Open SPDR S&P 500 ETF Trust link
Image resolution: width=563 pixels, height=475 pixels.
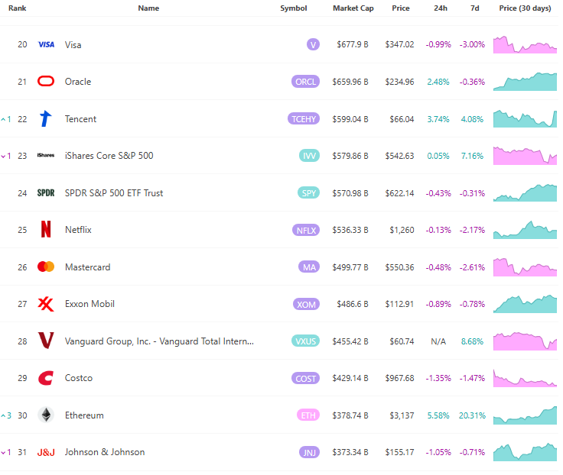114,193
